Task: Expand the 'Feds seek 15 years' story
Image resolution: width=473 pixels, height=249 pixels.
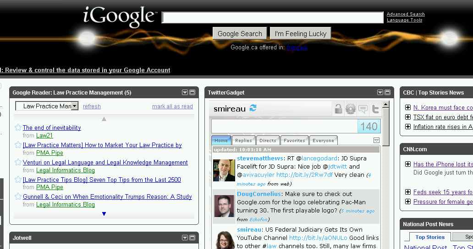Action: point(408,192)
